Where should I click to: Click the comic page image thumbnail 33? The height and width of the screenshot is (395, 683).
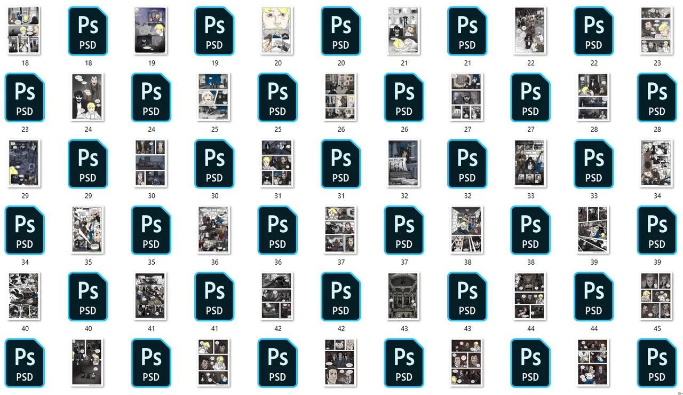530,164
